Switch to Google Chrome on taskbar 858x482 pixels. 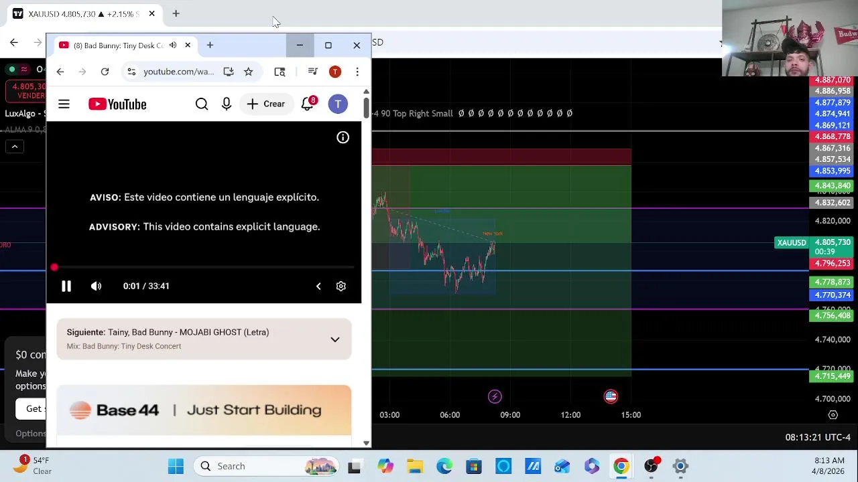(x=621, y=466)
